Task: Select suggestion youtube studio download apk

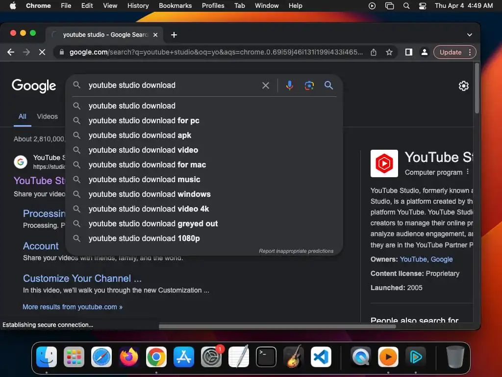Action: pos(204,135)
